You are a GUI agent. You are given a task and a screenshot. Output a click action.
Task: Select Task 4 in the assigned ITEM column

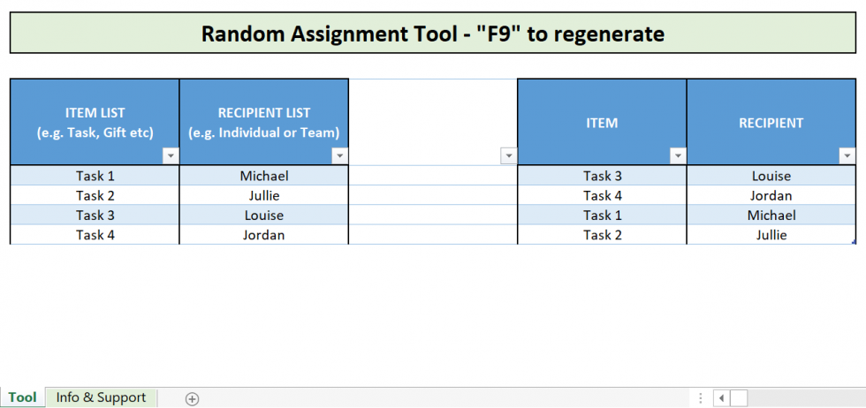(x=602, y=195)
